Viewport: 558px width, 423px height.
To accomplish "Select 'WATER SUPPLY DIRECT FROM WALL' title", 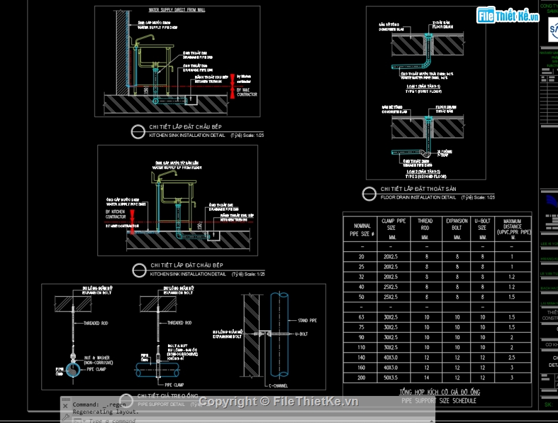I will pyautogui.click(x=177, y=10).
